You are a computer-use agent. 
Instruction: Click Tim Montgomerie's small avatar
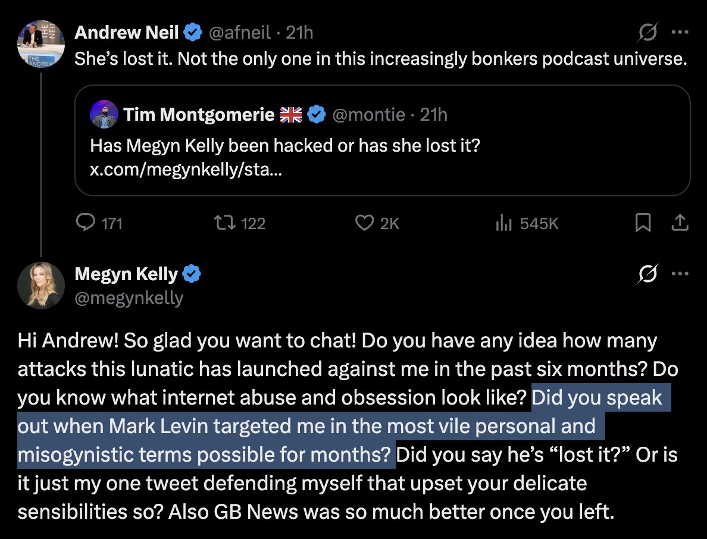(x=104, y=114)
